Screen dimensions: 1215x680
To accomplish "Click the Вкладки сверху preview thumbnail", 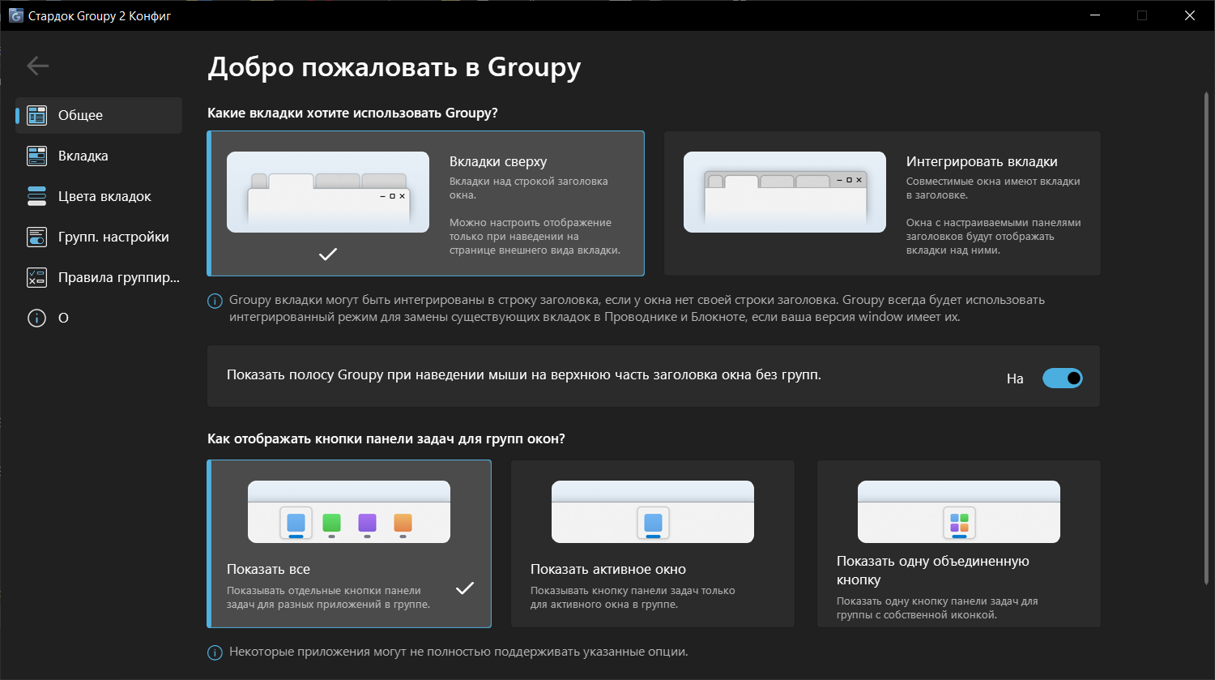I will click(328, 192).
